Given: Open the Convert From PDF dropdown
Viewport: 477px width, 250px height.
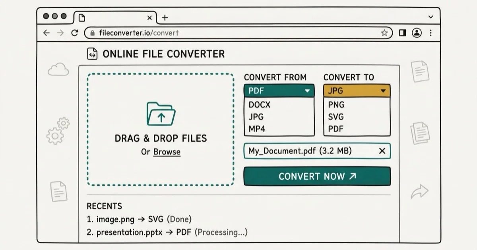Looking at the screenshot, I should (x=279, y=91).
